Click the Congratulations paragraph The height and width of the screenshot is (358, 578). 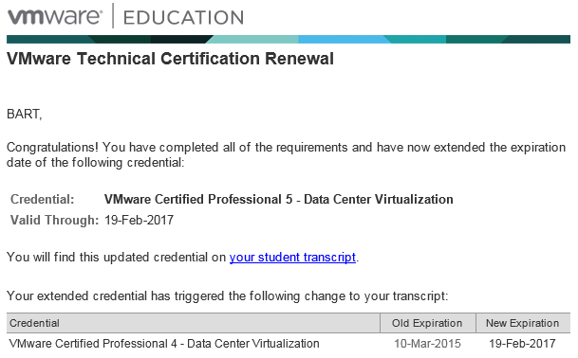coord(286,155)
